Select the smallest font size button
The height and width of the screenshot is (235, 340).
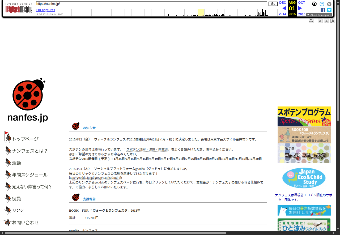[x=320, y=21]
